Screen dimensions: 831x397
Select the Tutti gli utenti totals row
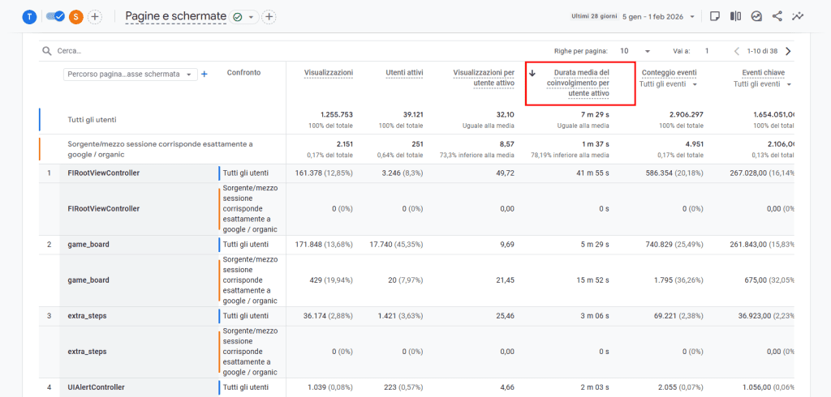tap(416, 120)
